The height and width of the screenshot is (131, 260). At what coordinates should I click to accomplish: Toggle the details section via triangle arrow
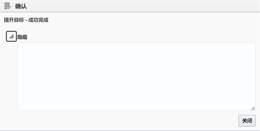[x=11, y=36]
